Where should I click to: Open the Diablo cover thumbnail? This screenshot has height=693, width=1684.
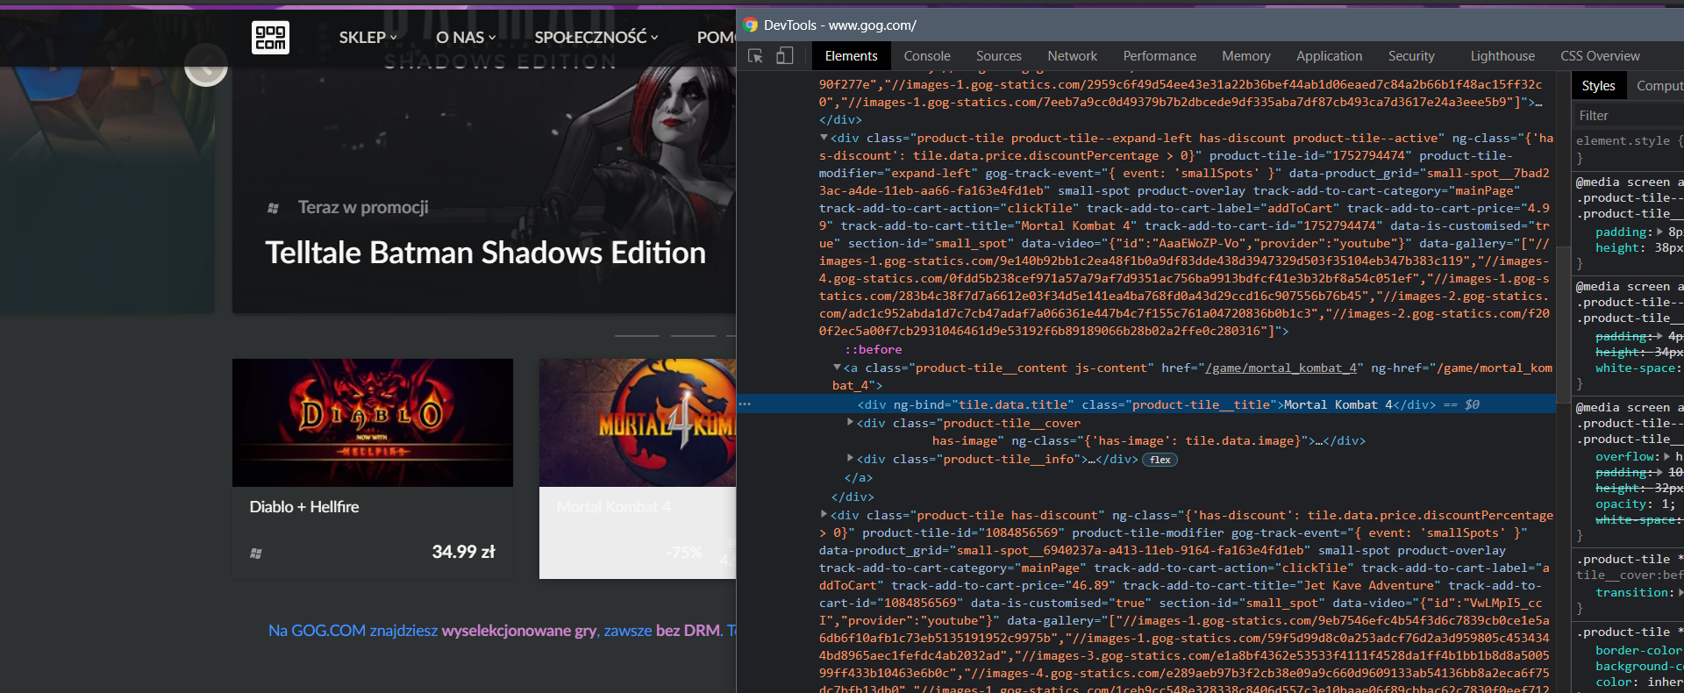373,423
